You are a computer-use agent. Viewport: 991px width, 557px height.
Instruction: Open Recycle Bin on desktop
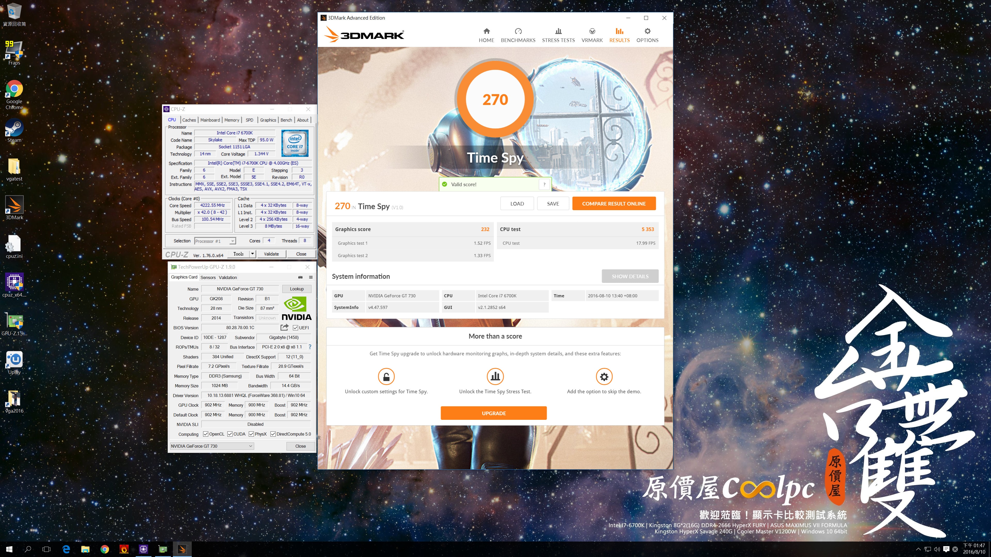14,15
